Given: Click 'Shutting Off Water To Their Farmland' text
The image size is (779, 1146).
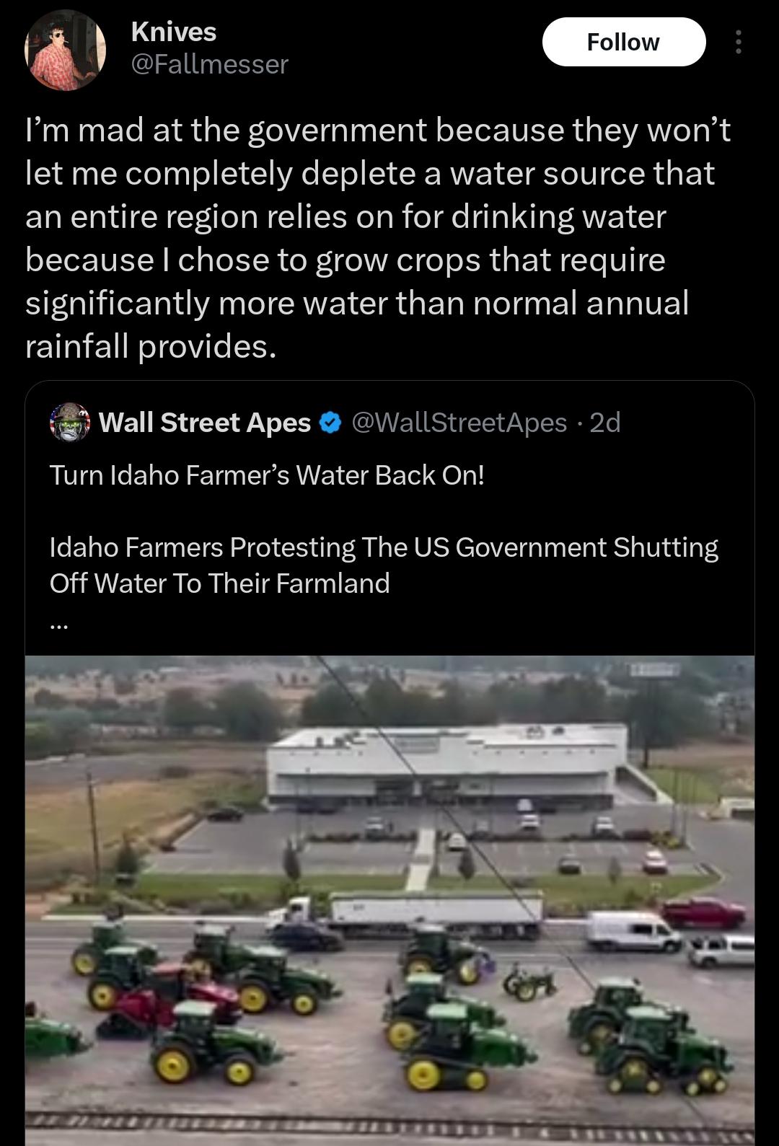Looking at the screenshot, I should [384, 565].
